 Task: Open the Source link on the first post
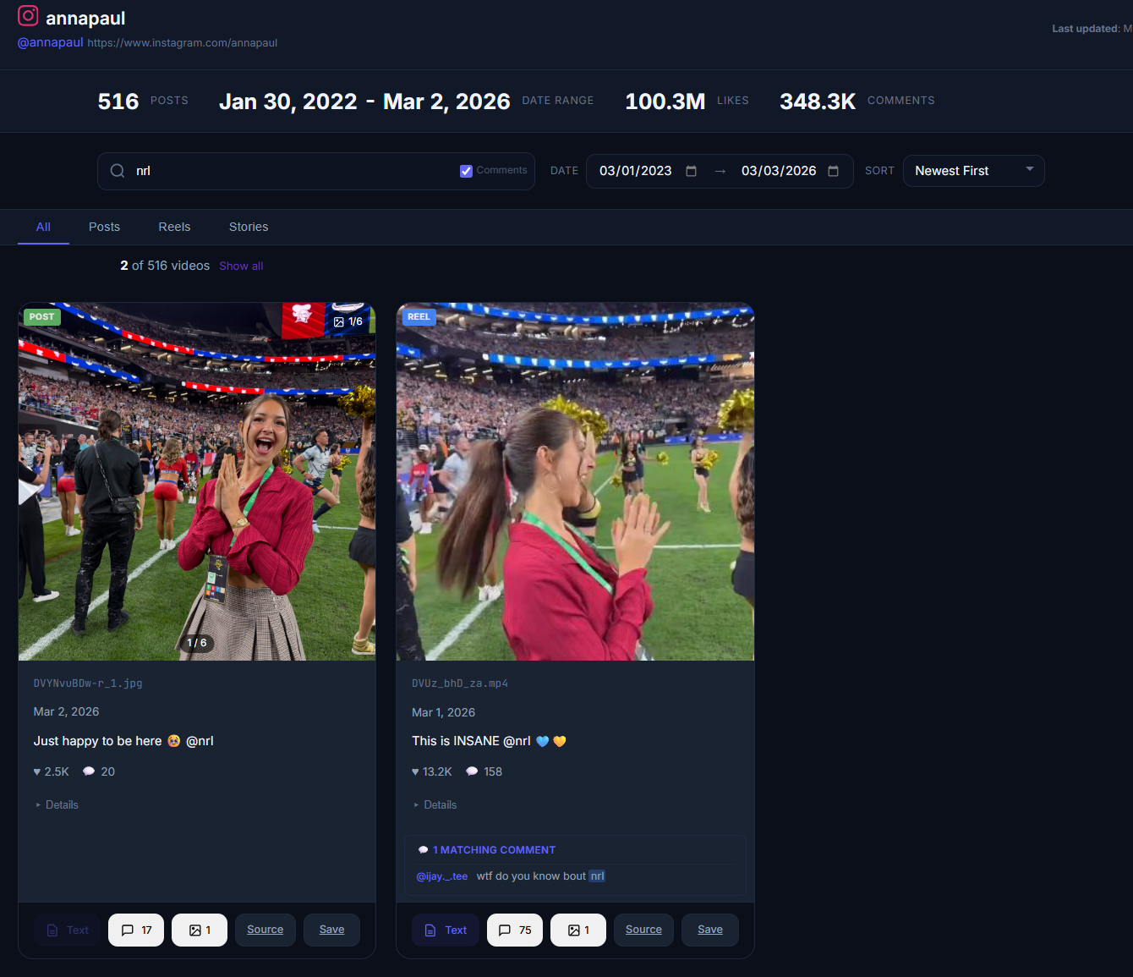[265, 930]
